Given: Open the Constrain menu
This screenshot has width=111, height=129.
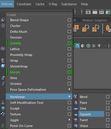Looking at the screenshot, I should (x=24, y=4).
